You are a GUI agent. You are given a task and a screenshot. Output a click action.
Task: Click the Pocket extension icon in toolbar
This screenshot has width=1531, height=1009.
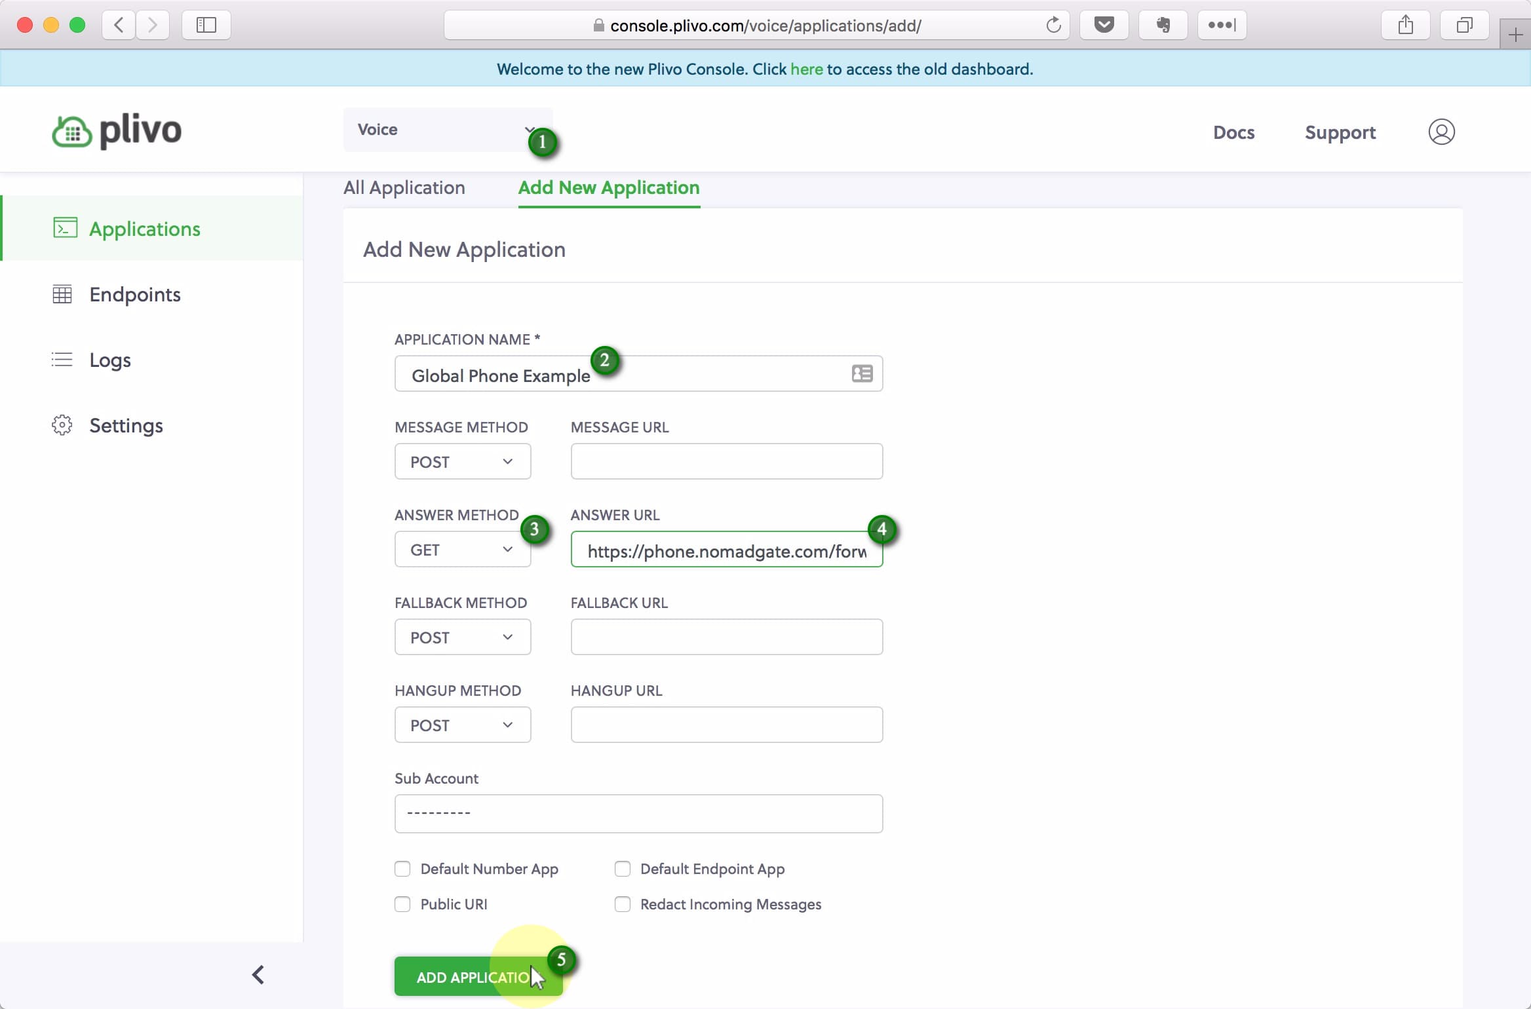[x=1104, y=25]
